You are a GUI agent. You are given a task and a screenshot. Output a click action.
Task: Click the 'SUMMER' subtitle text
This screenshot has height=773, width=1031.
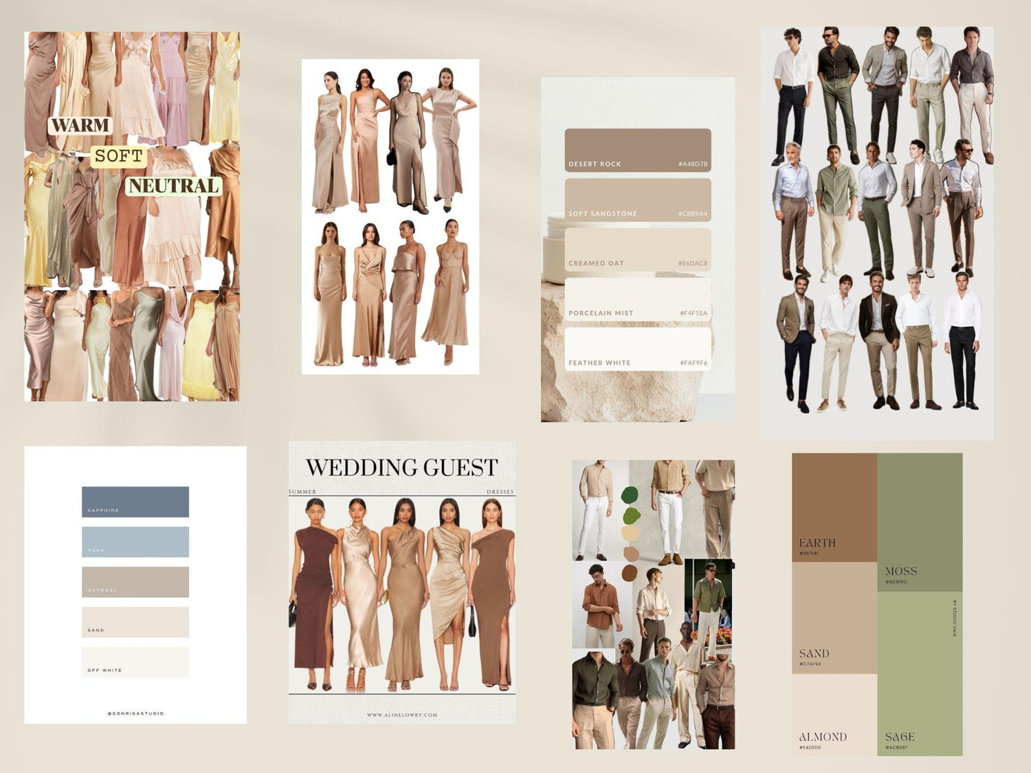tap(302, 492)
